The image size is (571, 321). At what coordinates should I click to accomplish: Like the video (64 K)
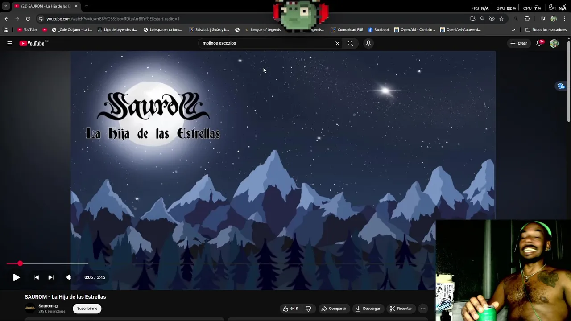(290, 309)
